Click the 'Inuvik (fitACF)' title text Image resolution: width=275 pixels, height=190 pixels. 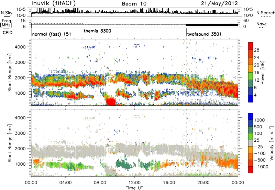point(54,3)
